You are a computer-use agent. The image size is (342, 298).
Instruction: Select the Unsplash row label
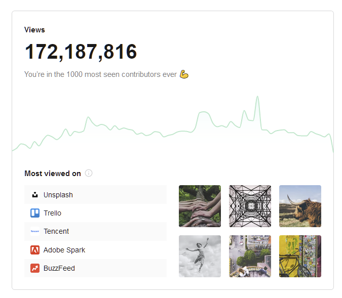click(58, 195)
